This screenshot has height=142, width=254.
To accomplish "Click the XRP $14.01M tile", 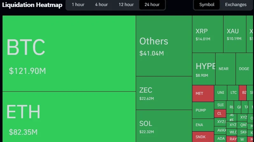I will pos(208,34).
